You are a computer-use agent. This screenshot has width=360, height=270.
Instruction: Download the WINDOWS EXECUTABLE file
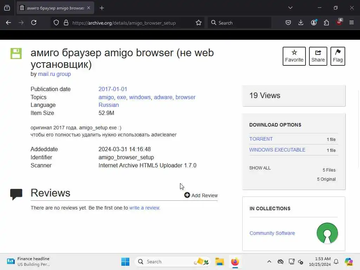(x=277, y=150)
